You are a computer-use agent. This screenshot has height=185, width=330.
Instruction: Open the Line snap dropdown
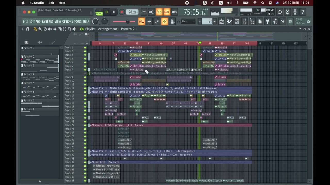188,21
